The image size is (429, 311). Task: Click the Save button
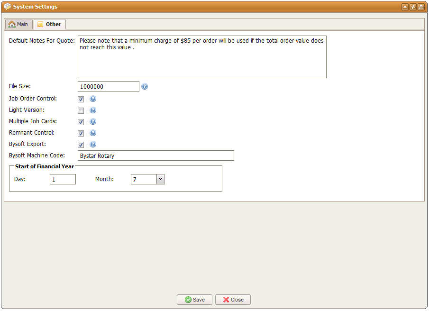(x=194, y=300)
